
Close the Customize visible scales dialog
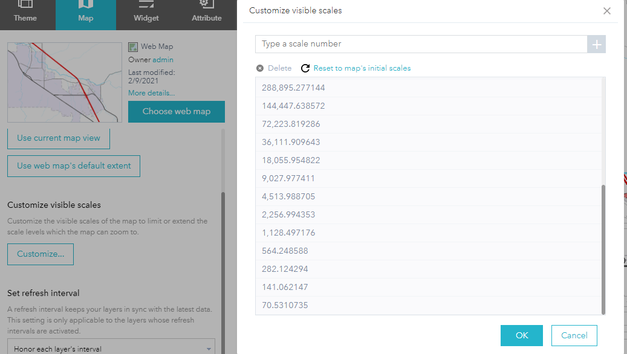tap(606, 10)
